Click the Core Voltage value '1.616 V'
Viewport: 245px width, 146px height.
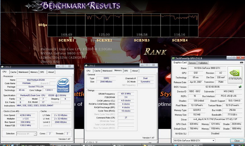(49, 90)
